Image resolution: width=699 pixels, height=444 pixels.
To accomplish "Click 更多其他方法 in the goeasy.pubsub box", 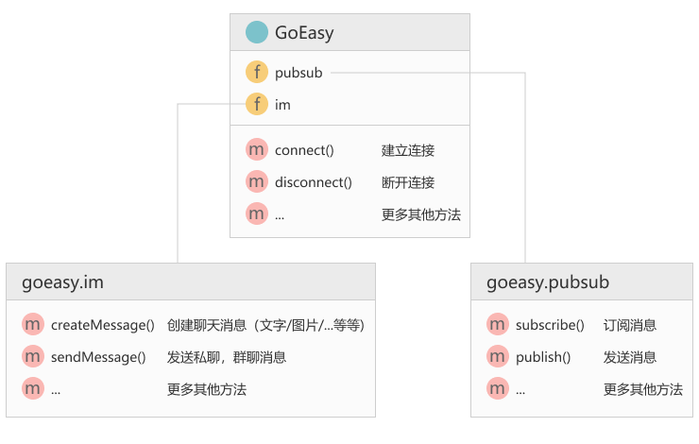I will pyautogui.click(x=643, y=389).
